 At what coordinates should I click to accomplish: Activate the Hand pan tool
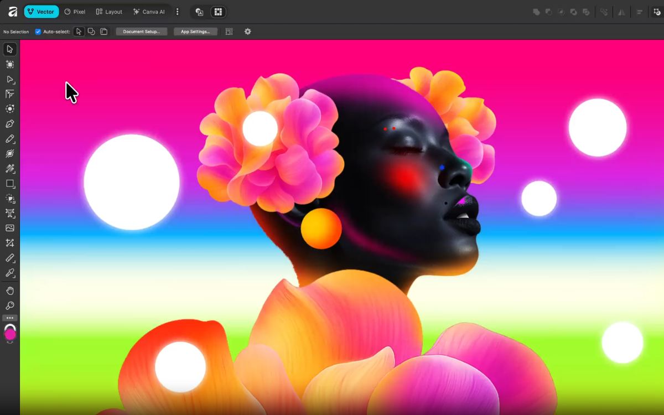coord(9,290)
